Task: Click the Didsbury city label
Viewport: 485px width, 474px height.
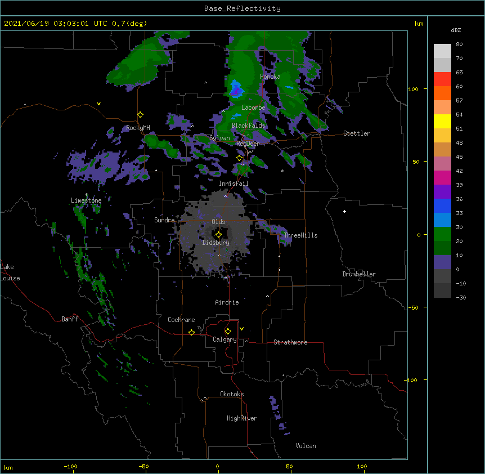Action: tap(216, 243)
